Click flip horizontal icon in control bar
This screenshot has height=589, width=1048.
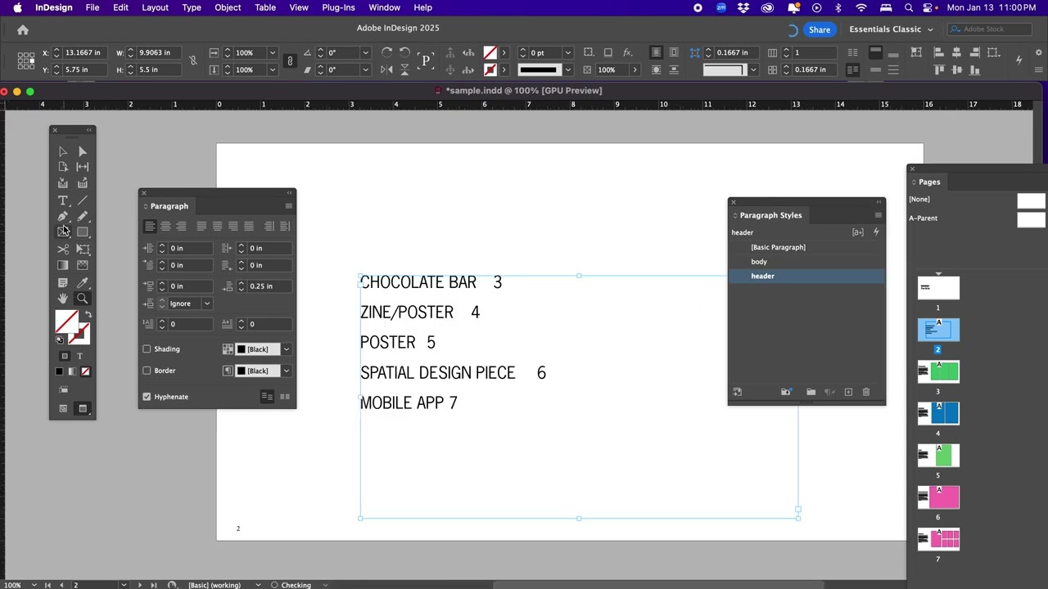tap(386, 70)
